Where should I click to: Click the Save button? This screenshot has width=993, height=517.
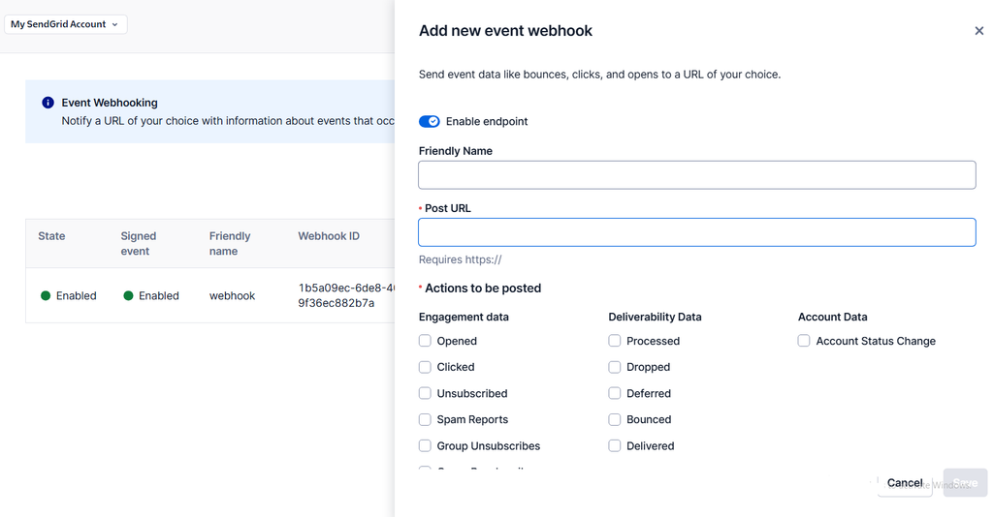pyautogui.click(x=965, y=483)
